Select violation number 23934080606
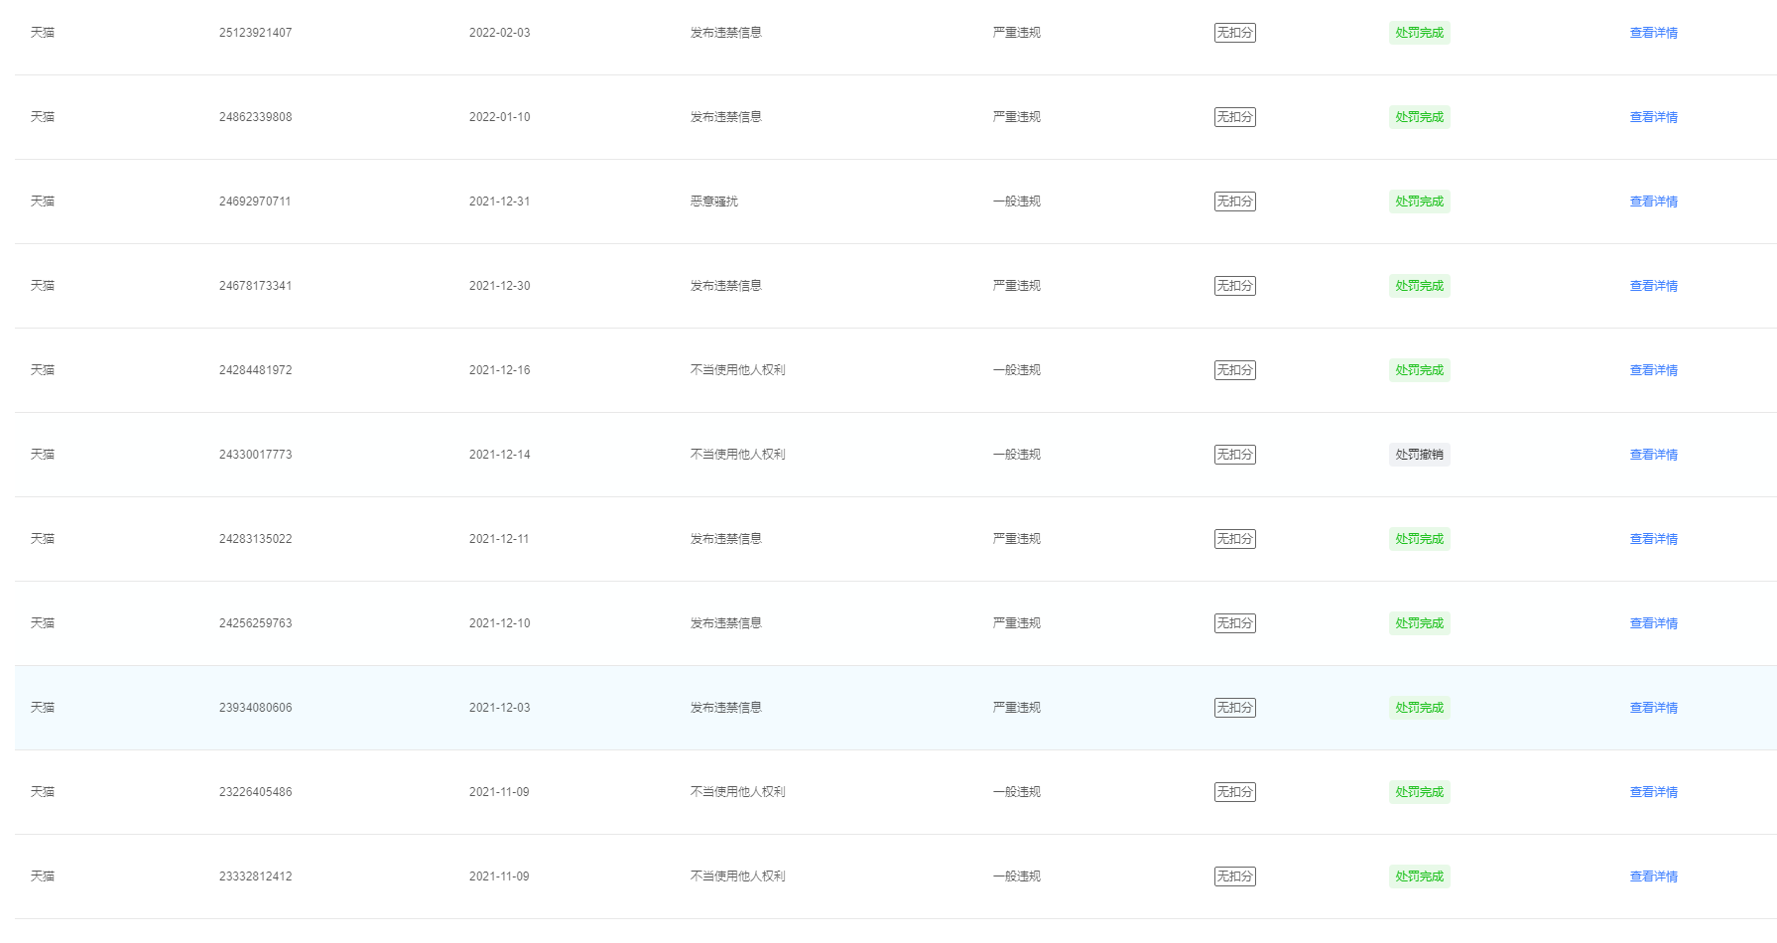 click(x=255, y=708)
